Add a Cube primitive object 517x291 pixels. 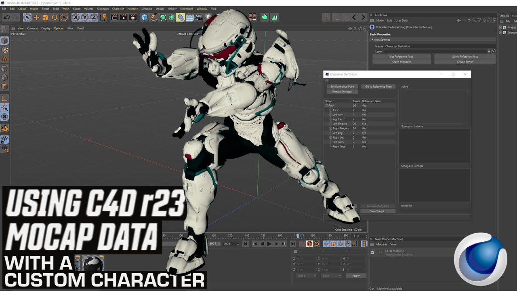145,17
